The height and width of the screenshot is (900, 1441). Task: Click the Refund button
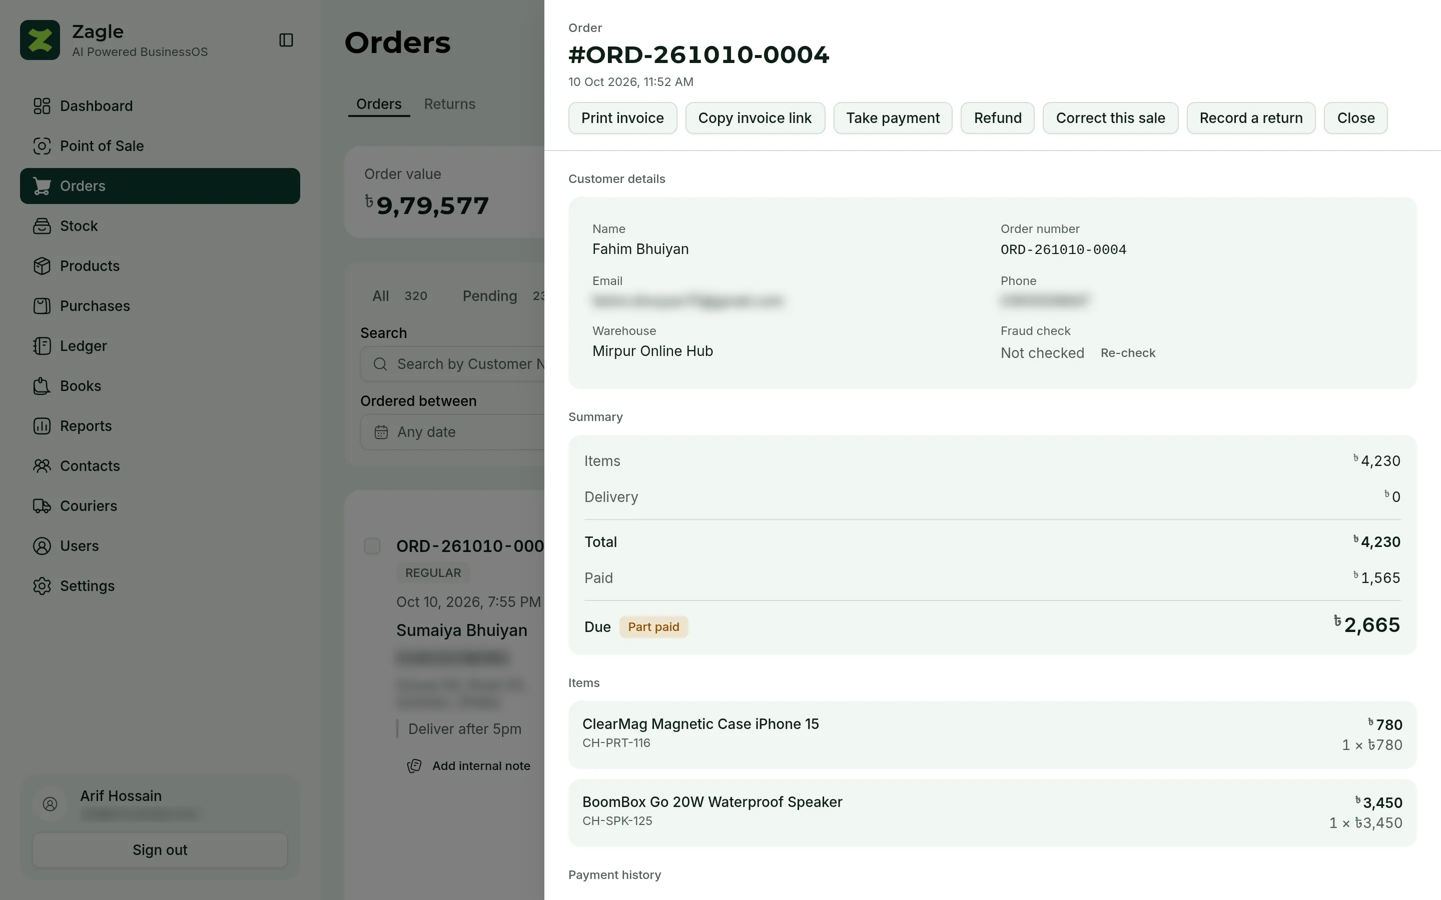pos(997,118)
